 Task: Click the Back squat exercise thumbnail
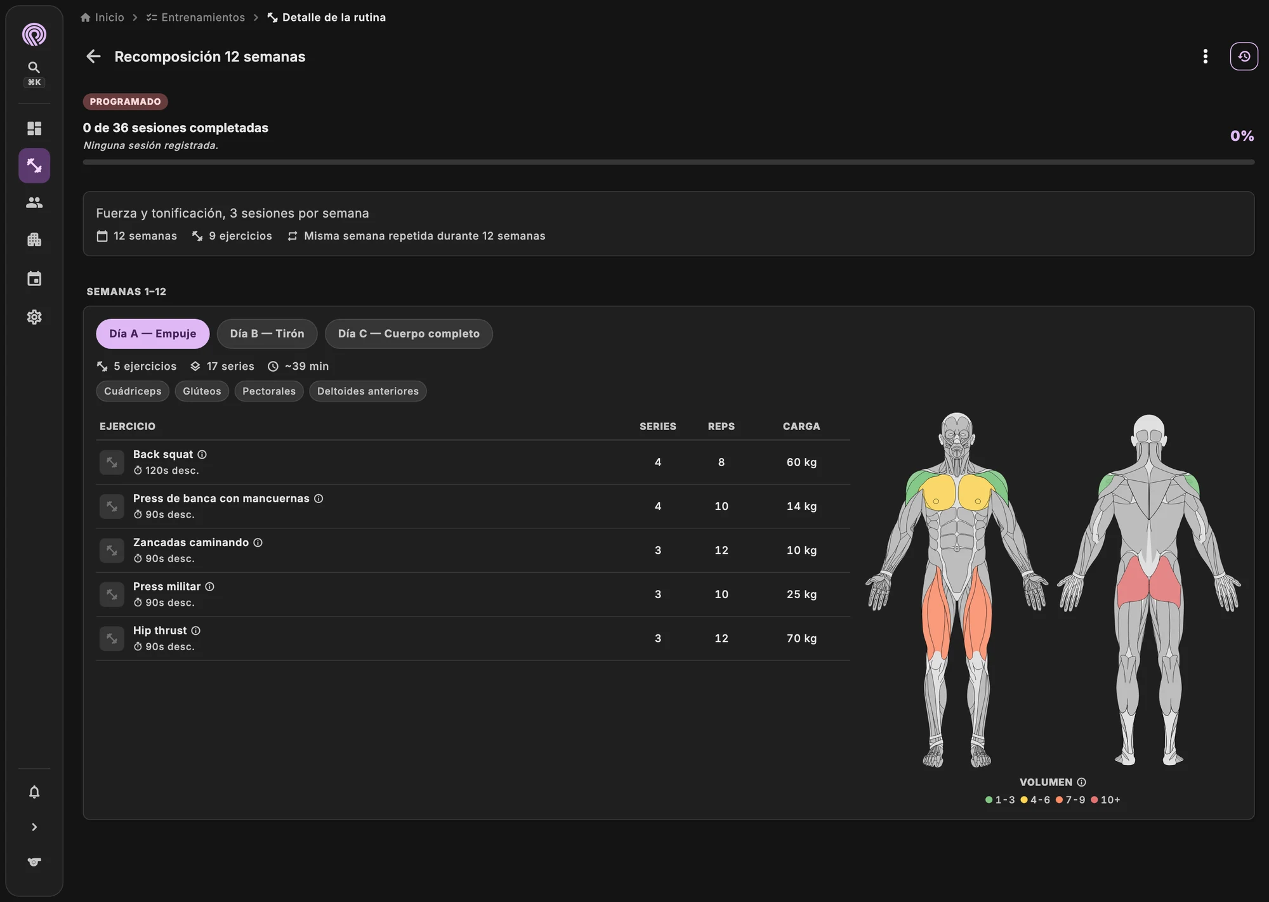pyautogui.click(x=112, y=462)
